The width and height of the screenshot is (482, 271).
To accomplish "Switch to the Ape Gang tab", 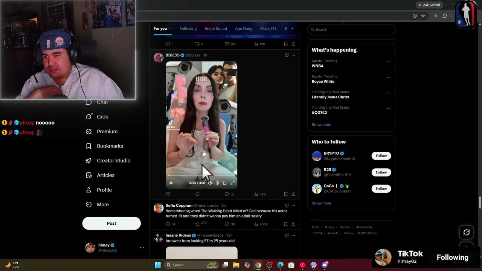I will [244, 29].
